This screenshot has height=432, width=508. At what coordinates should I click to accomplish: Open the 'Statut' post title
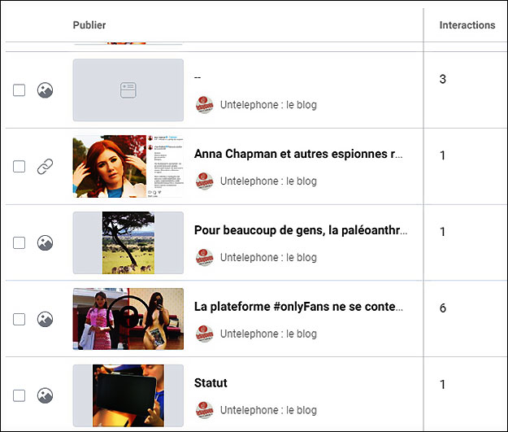[211, 383]
